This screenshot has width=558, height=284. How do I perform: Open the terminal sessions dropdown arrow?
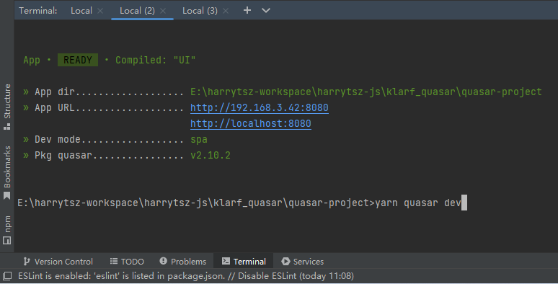coord(266,10)
